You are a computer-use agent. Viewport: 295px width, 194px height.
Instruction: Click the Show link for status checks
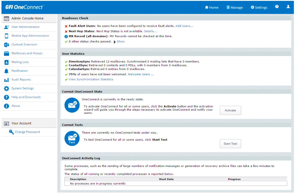click(121, 42)
